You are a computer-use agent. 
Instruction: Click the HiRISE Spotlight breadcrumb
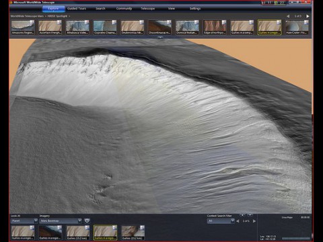tap(57, 16)
